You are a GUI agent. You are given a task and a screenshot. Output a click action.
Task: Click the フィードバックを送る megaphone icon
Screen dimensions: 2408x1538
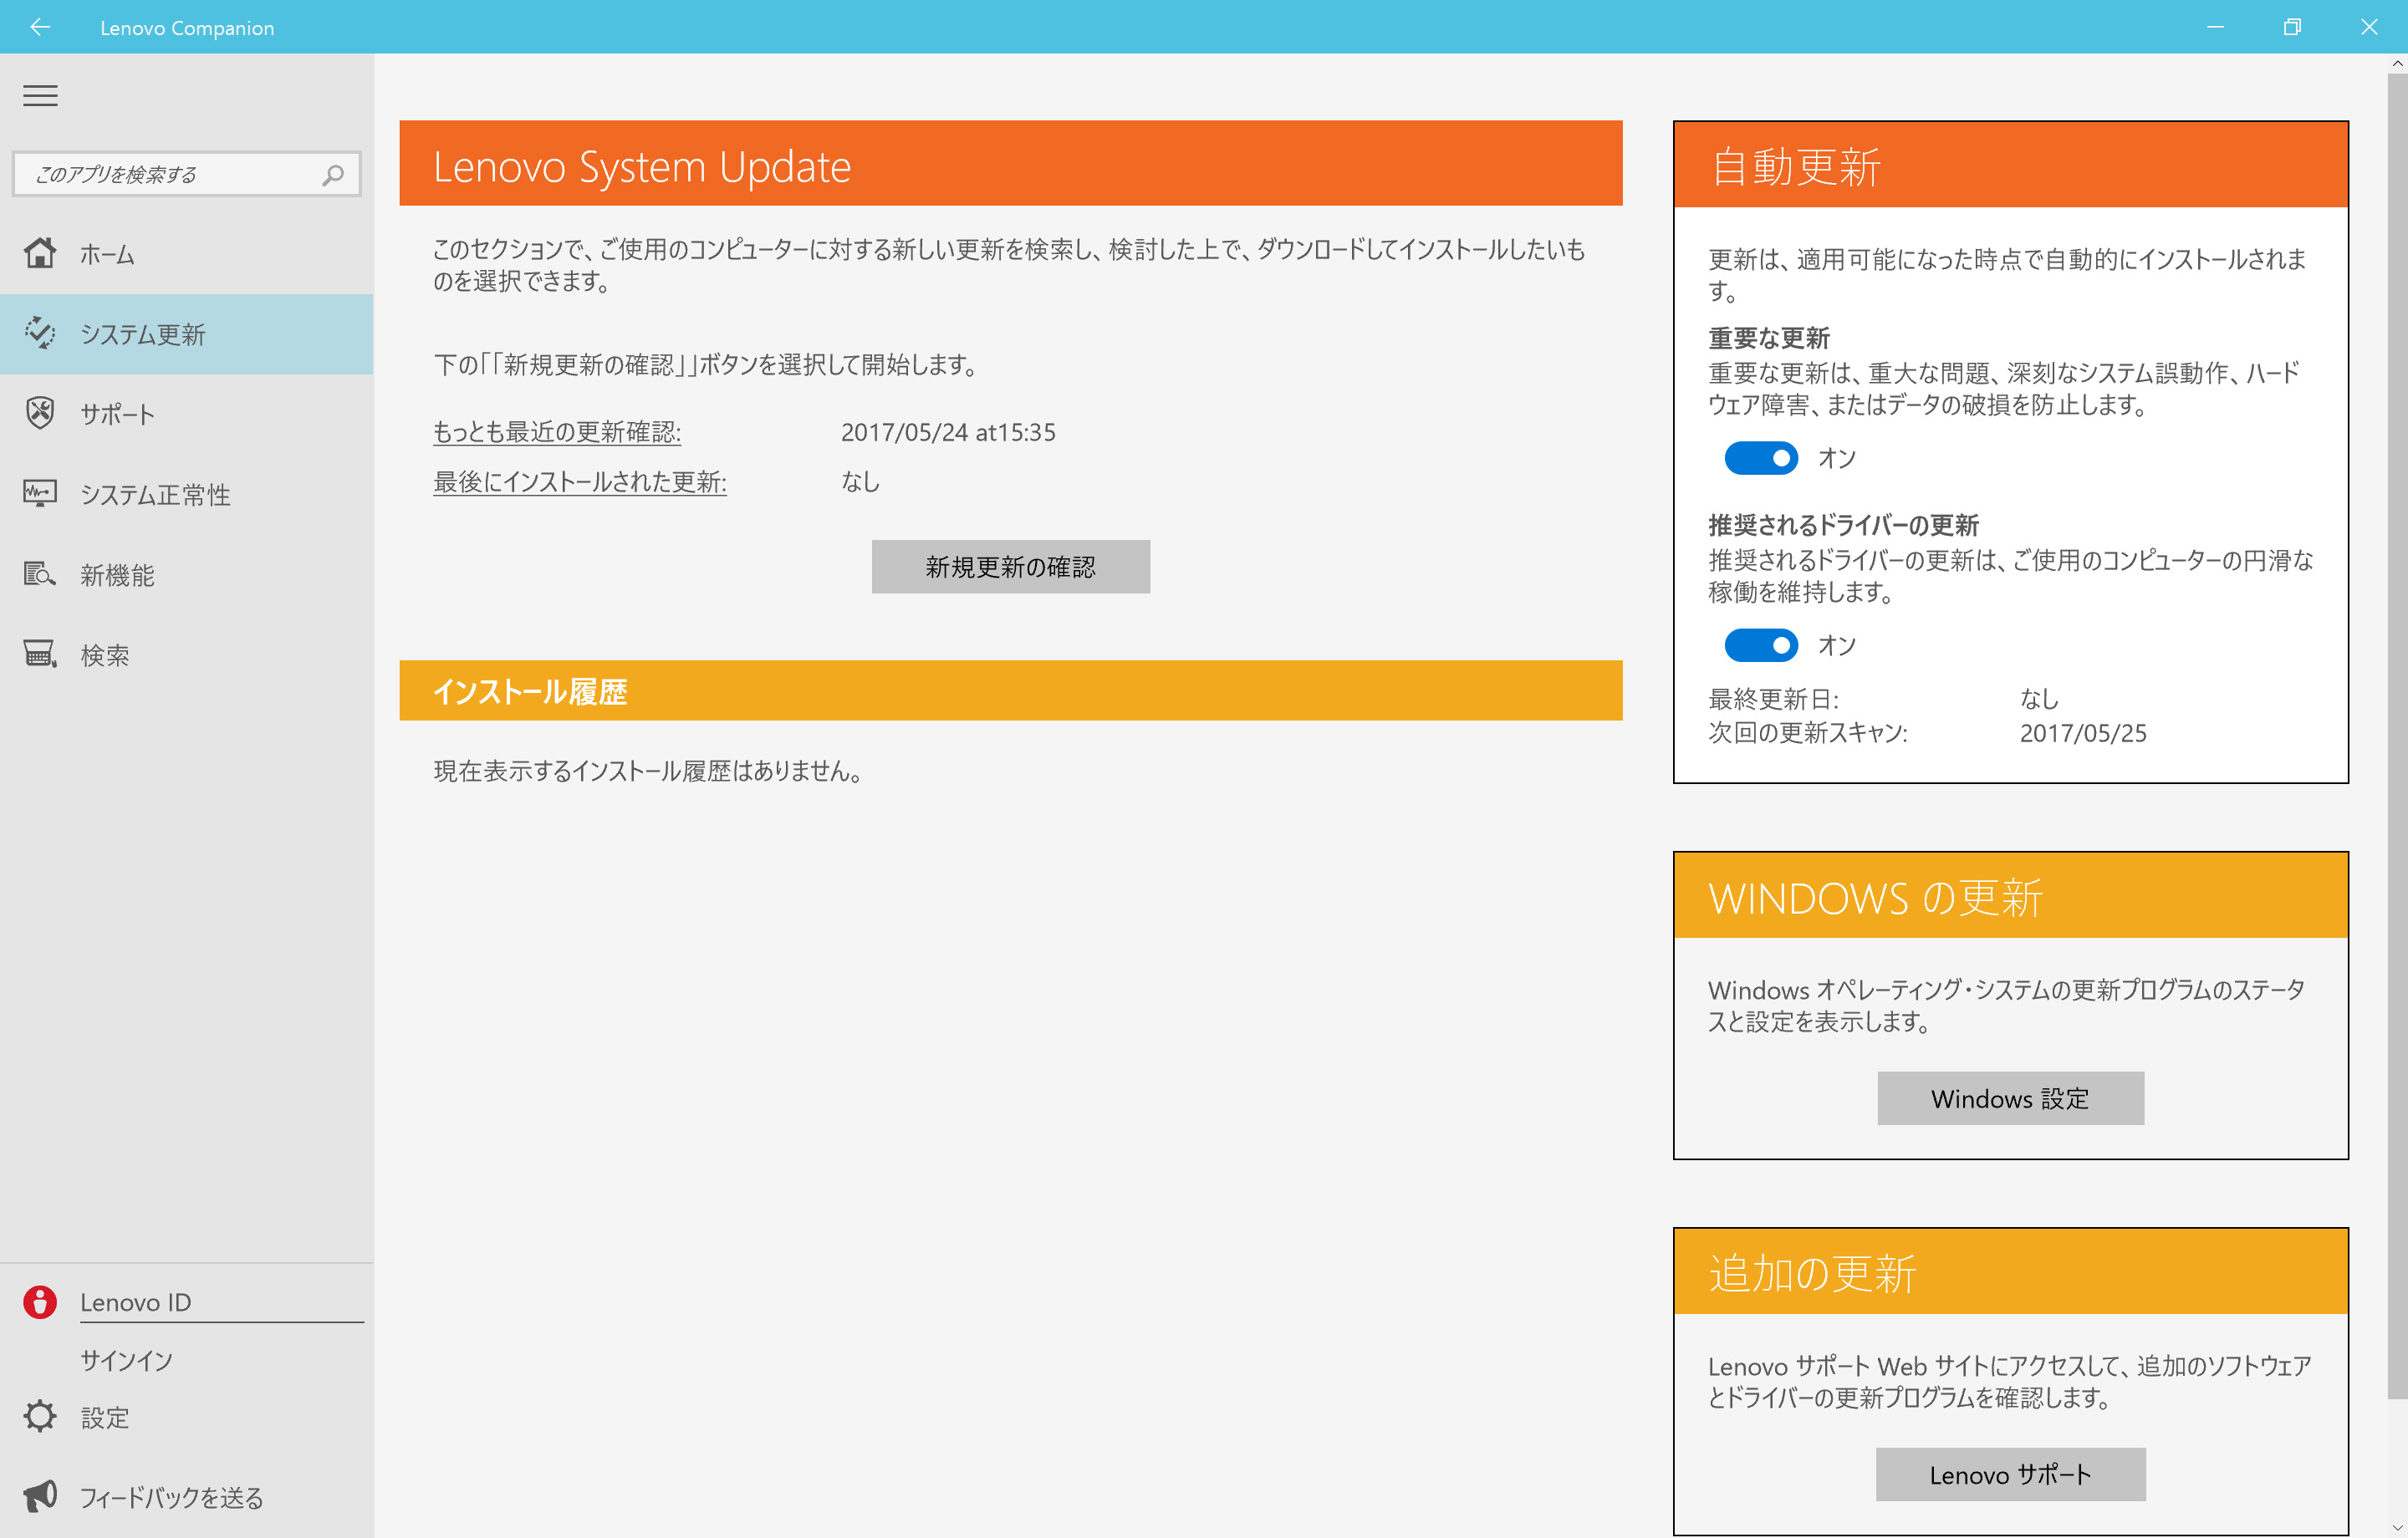pyautogui.click(x=40, y=1497)
